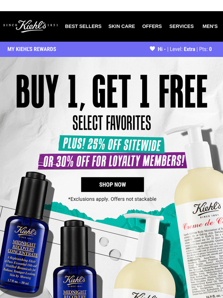
Task: Open the Services menu item
Action: (181, 26)
